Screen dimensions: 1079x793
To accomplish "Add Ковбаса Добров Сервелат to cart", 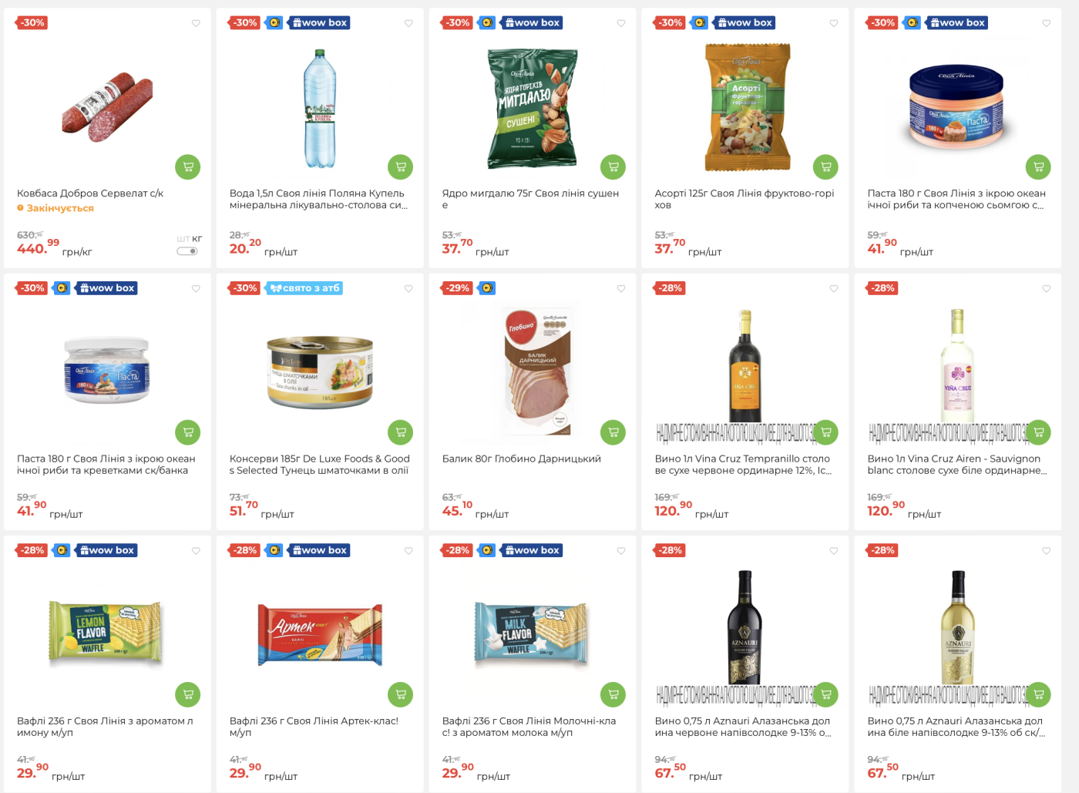I will click(x=187, y=167).
